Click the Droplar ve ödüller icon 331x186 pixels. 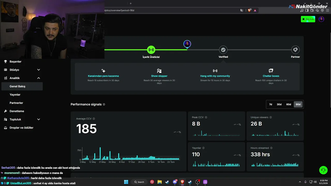(5, 128)
